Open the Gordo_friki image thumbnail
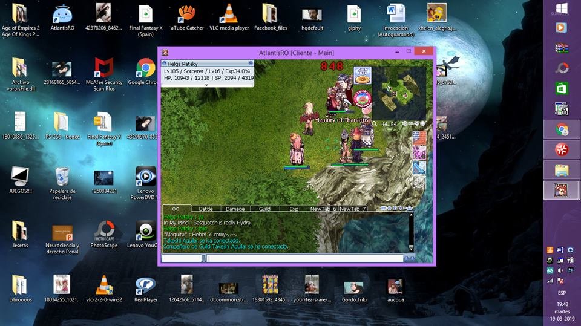The height and width of the screenshot is (326, 581). pyautogui.click(x=354, y=291)
